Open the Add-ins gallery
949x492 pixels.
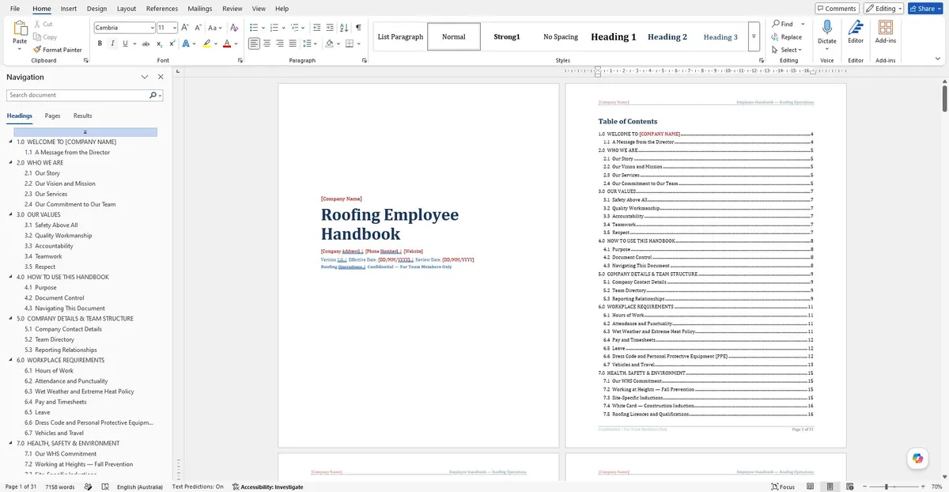[886, 32]
